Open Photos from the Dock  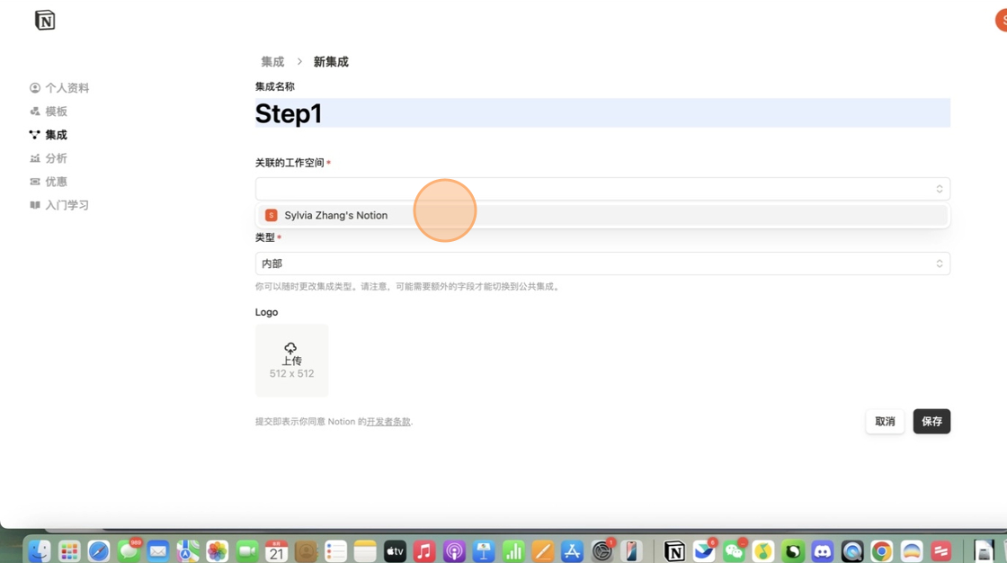[217, 550]
